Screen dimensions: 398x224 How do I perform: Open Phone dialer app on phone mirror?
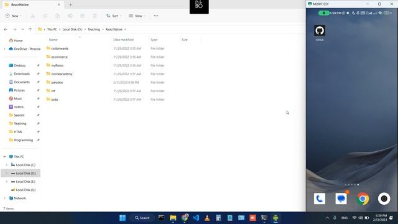pos(319,198)
